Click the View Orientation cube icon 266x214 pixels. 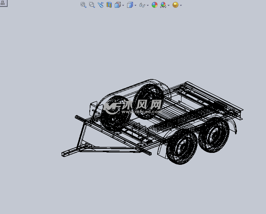click(x=118, y=5)
